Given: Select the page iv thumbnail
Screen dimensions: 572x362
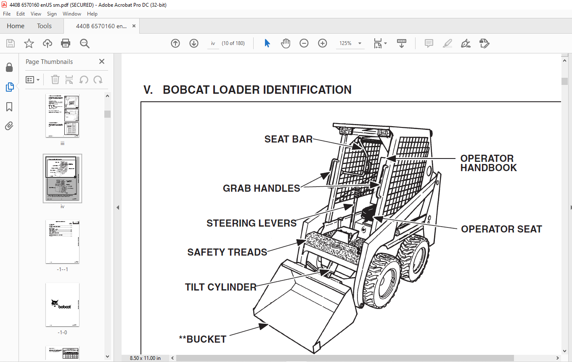Looking at the screenshot, I should pos(62,178).
